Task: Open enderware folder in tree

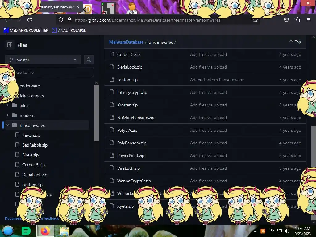Action: tap(30, 86)
